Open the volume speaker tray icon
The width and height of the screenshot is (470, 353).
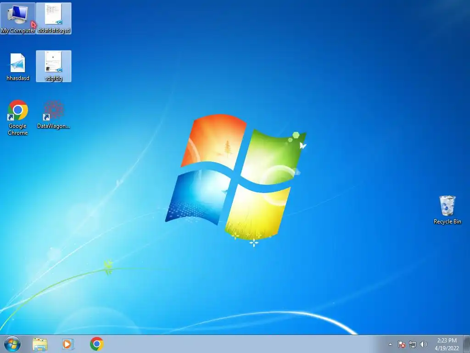[423, 344]
